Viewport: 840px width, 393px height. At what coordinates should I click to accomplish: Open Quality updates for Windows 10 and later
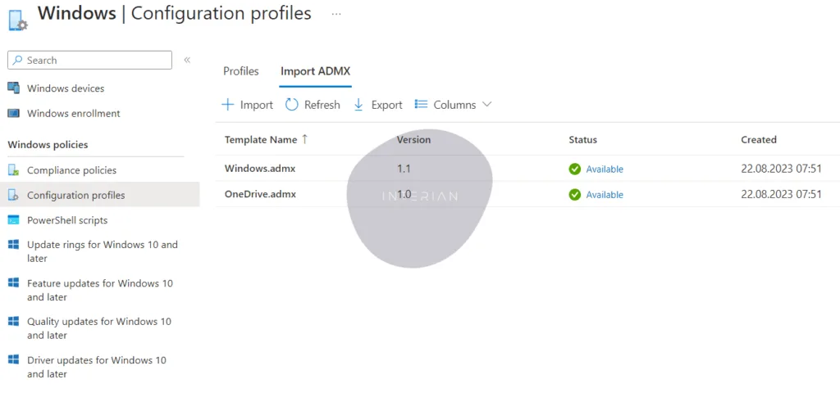point(99,328)
